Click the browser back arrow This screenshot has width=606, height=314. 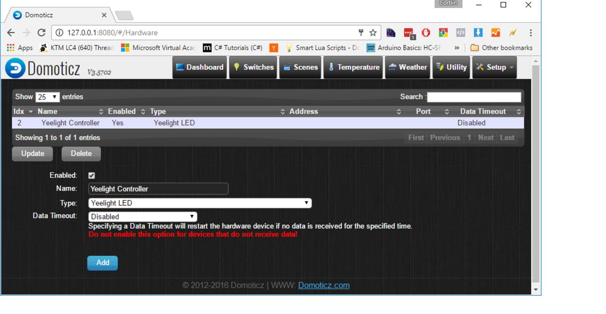coord(10,33)
